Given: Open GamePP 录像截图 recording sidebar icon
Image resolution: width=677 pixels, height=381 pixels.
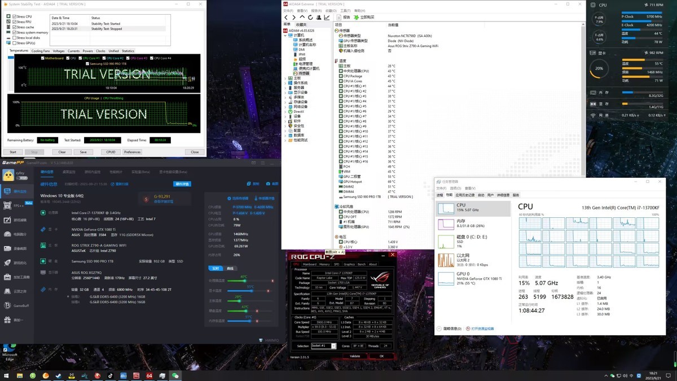Looking at the screenshot, I should point(7,248).
